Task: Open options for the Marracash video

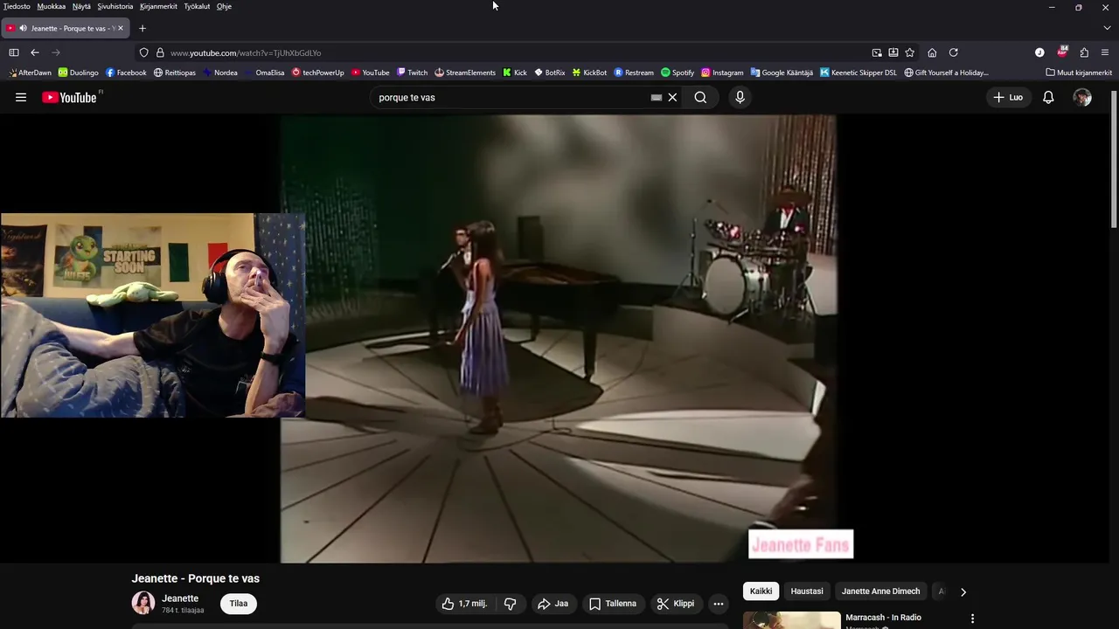Action: [972, 619]
